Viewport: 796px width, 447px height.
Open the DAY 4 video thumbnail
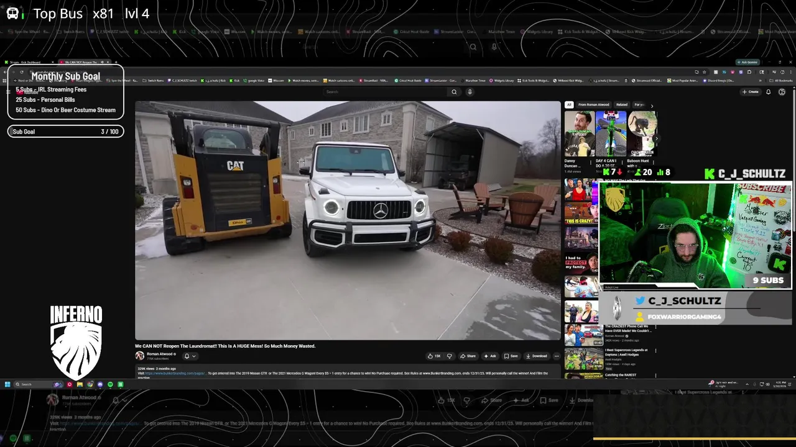click(611, 133)
